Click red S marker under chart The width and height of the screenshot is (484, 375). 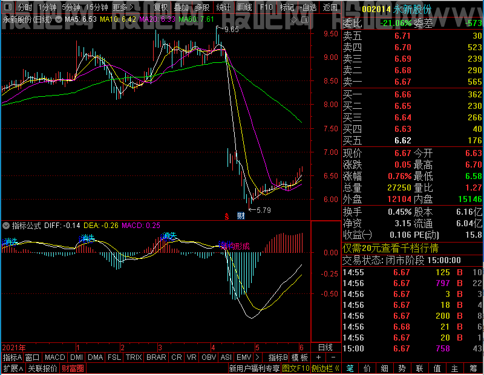[226, 217]
